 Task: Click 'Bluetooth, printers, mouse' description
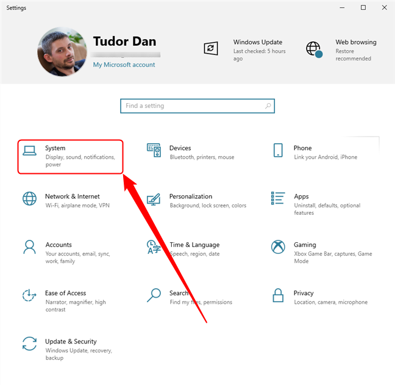pos(202,157)
